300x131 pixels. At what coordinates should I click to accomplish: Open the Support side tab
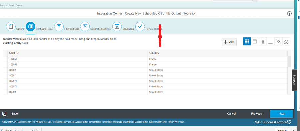click(x=294, y=80)
